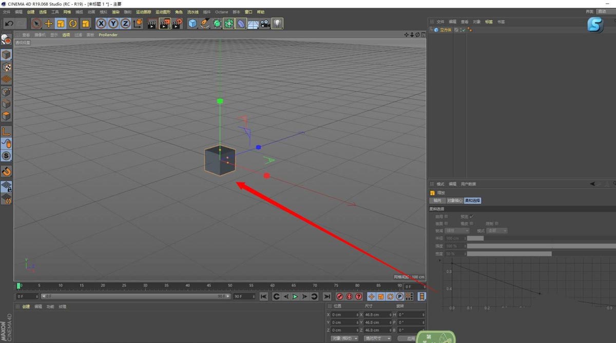This screenshot has width=616, height=343.
Task: Open material manager 创建 menu
Action: 26,307
